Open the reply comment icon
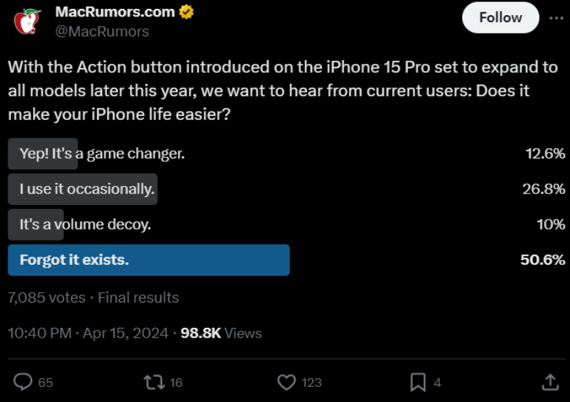The image size is (570, 402). [24, 382]
